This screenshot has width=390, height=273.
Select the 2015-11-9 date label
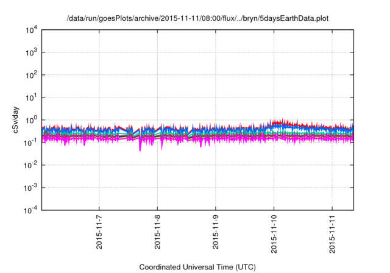click(x=216, y=232)
